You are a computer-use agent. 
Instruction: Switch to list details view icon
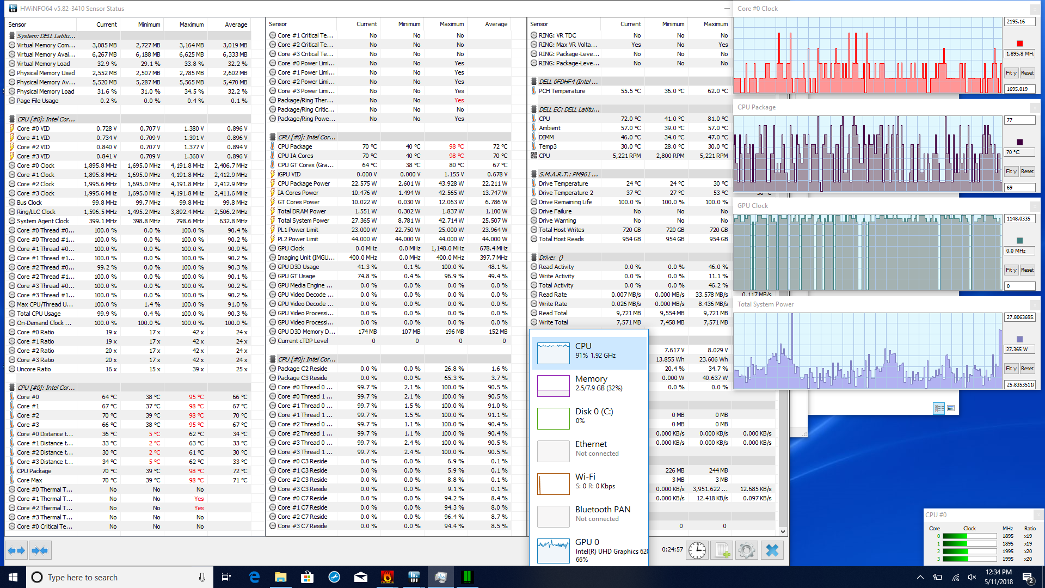pyautogui.click(x=939, y=408)
